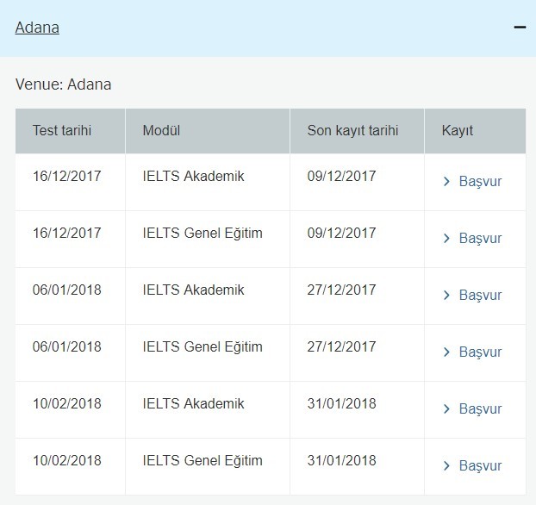Select the first 16/12/2017 test date cell
Screen dimensions: 536x505
click(x=67, y=177)
